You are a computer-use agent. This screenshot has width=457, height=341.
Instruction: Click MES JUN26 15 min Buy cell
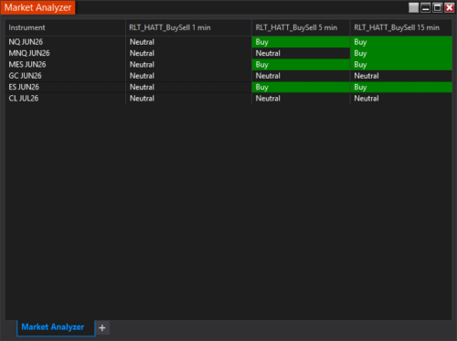[x=401, y=64]
